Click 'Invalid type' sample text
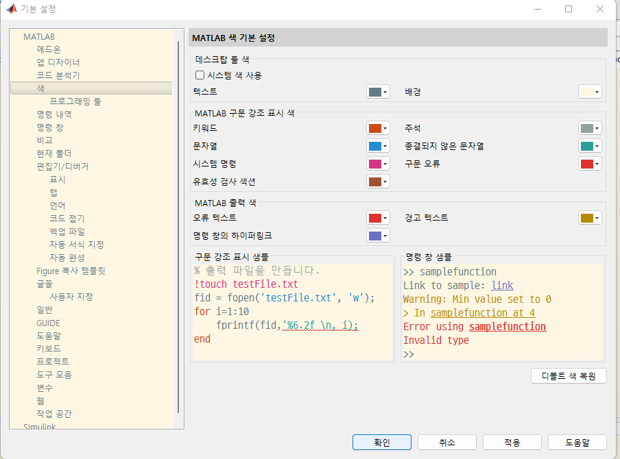 point(436,340)
